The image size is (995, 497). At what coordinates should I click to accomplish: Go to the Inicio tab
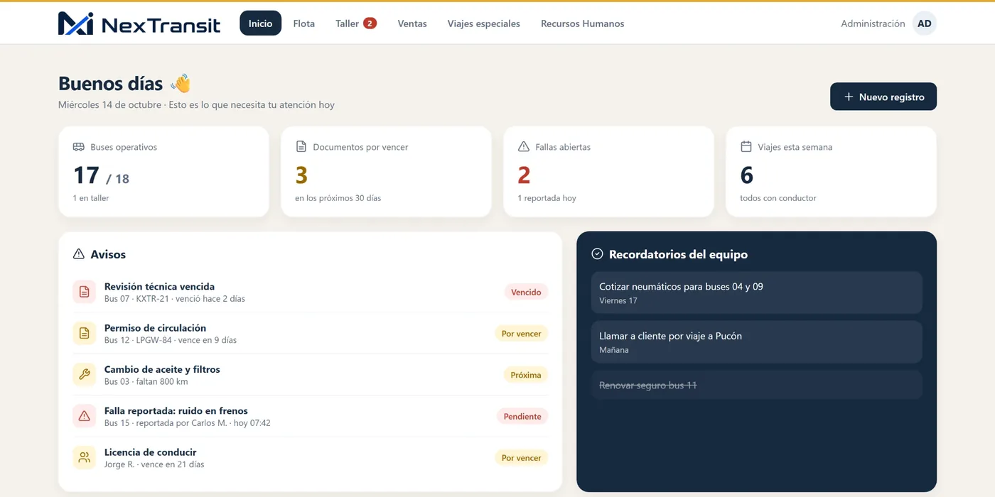pos(261,23)
